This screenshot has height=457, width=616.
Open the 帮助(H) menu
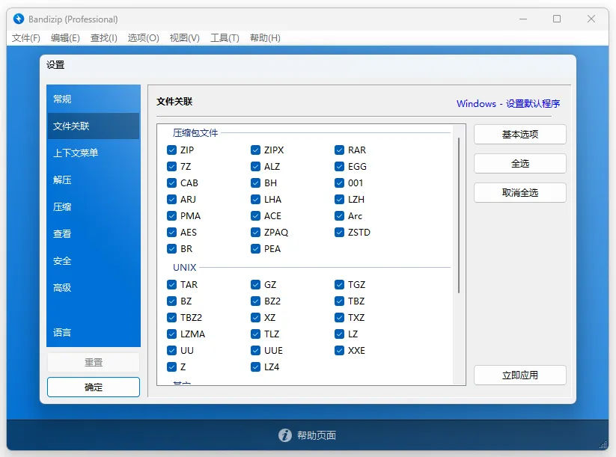tap(265, 38)
